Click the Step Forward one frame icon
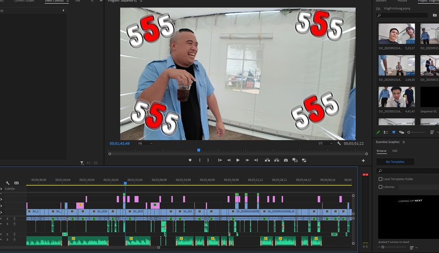This screenshot has width=439, height=253. click(247, 160)
